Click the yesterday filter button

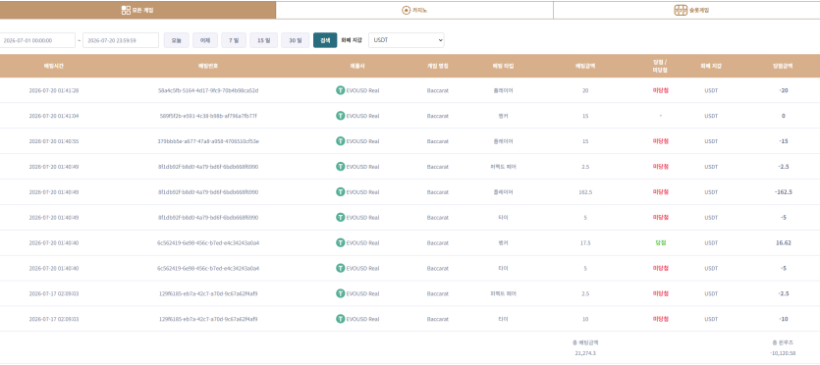tap(205, 40)
